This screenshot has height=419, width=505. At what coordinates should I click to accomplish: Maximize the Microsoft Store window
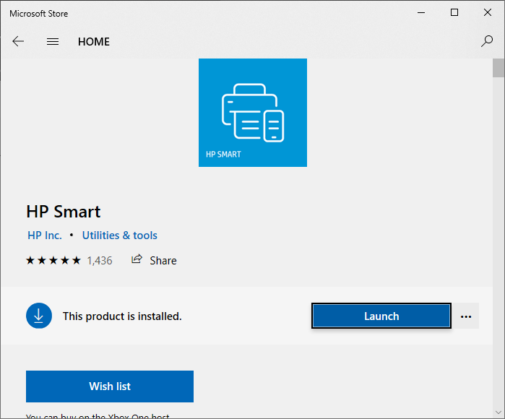[x=454, y=12]
